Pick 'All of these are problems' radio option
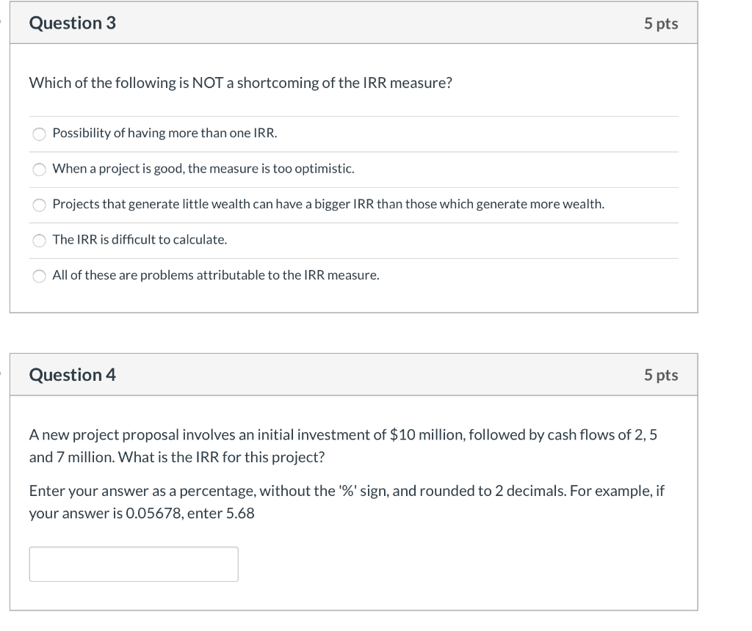This screenshot has height=631, width=752. (40, 276)
